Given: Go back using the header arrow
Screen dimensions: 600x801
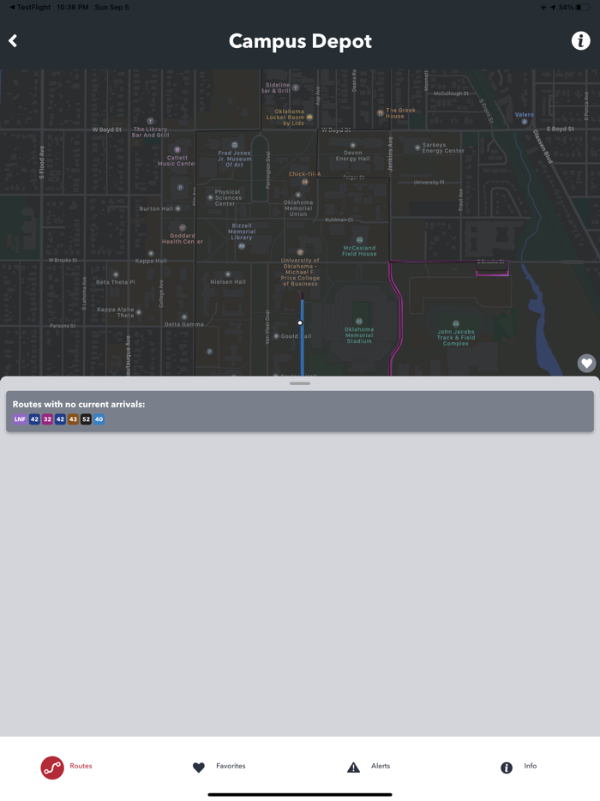Looking at the screenshot, I should (x=13, y=41).
